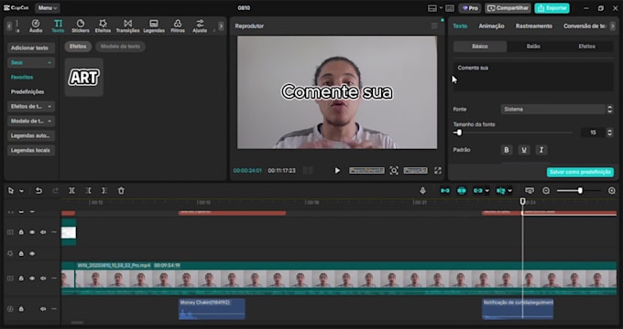Click the Compartilhar button

click(x=508, y=8)
